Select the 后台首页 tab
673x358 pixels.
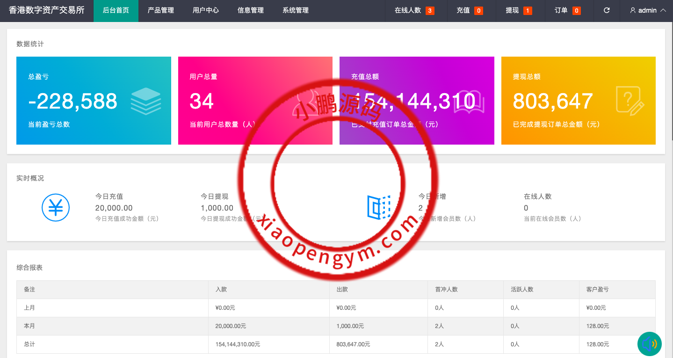coord(116,10)
